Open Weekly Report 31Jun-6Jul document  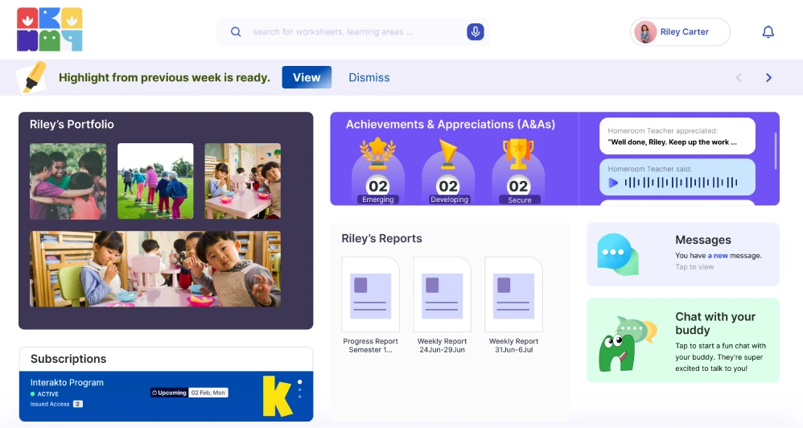tap(513, 294)
